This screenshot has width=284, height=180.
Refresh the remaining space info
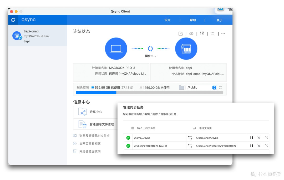click(x=220, y=88)
